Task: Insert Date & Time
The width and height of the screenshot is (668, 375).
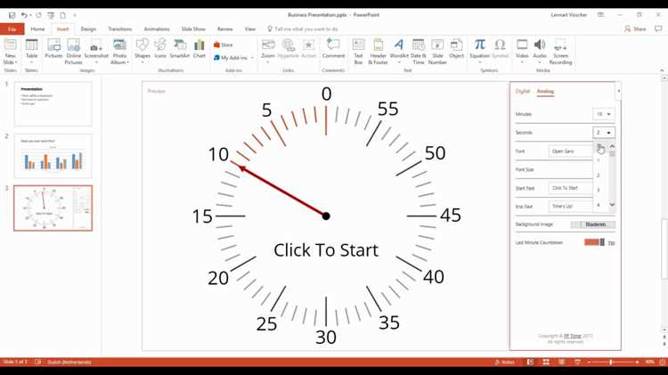Action: [x=419, y=51]
